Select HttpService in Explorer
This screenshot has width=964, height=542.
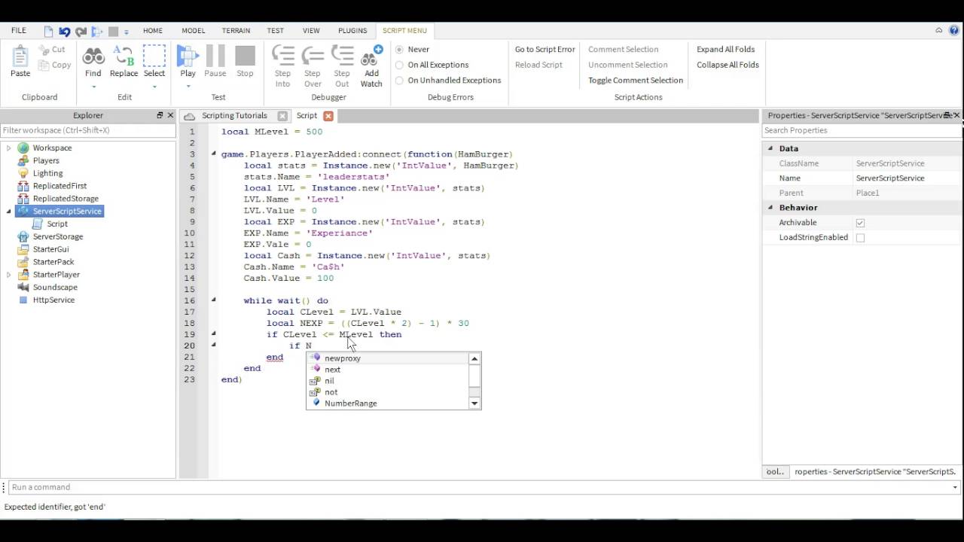tap(53, 300)
